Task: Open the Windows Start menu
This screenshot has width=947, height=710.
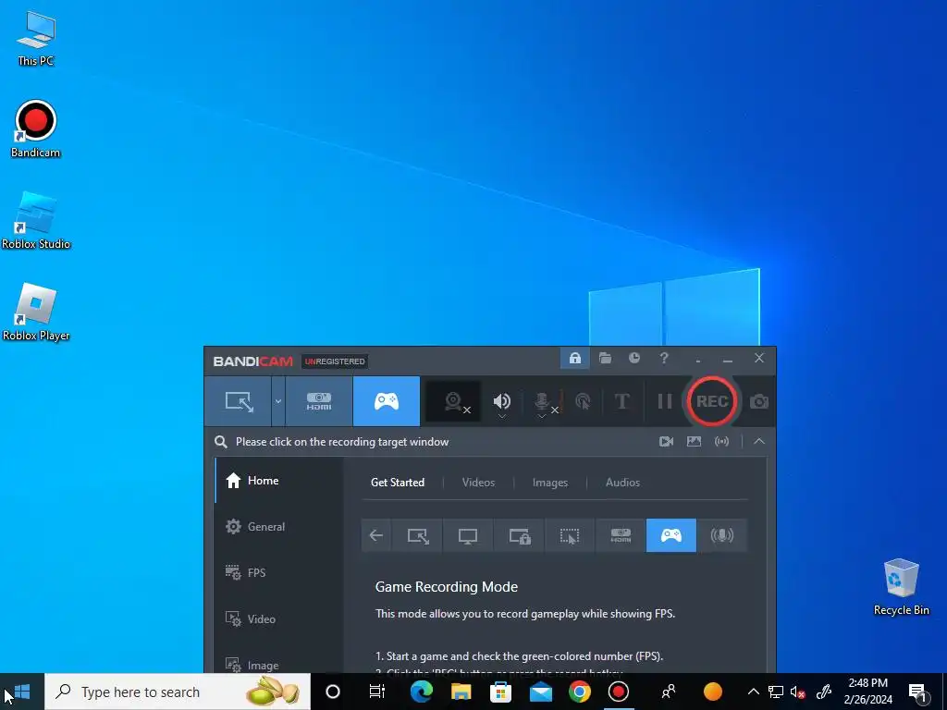Action: pyautogui.click(x=22, y=692)
